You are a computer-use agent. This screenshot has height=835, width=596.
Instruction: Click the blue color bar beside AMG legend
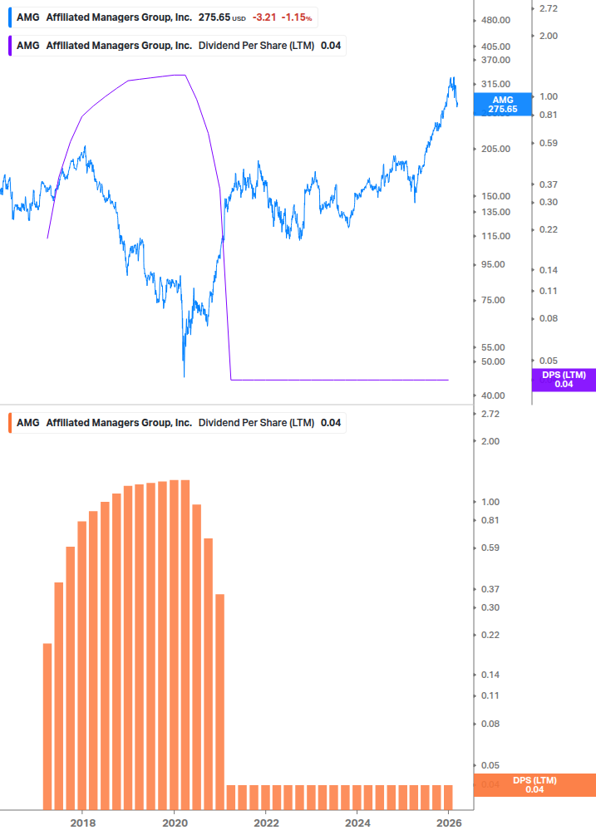[x=10, y=17]
